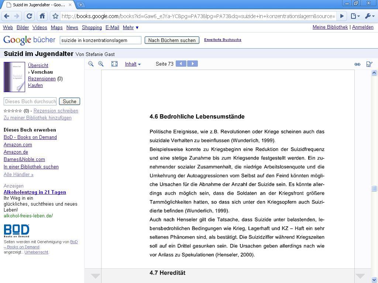Click the heading 4.7 Heredität
Screen dimensions: 378x283
168,273
